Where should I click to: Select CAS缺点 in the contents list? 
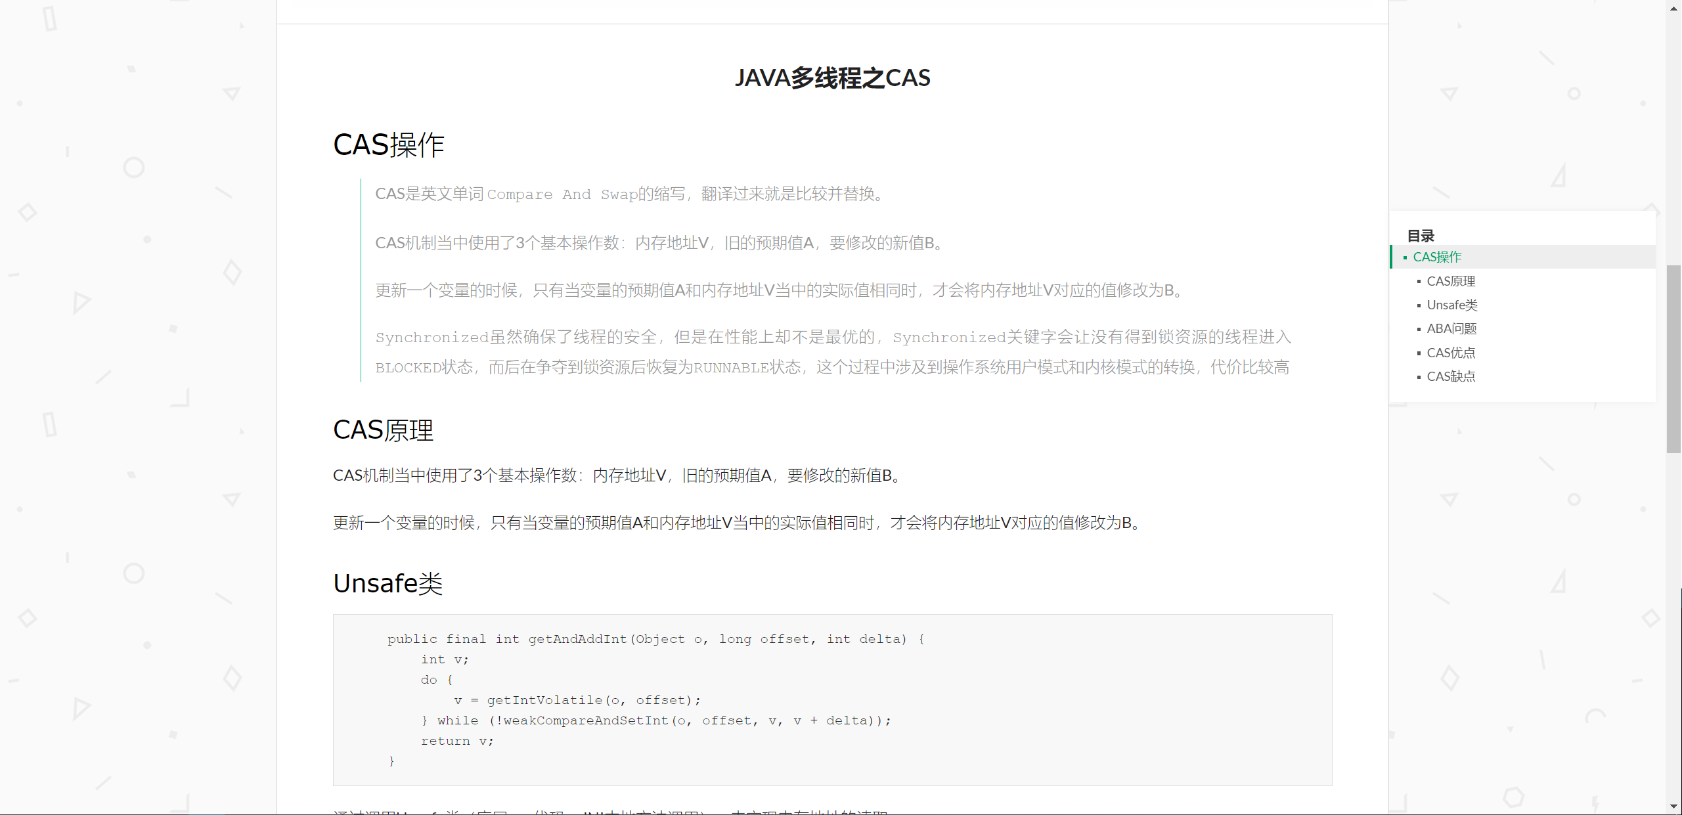tap(1451, 376)
